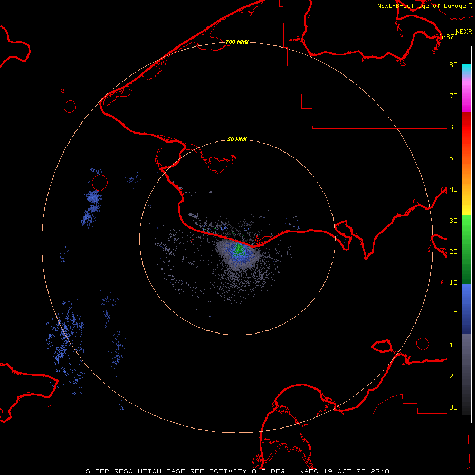Screen dimensions: 475x475
Task: Click the [dBZ] unit label
Action: 448,36
